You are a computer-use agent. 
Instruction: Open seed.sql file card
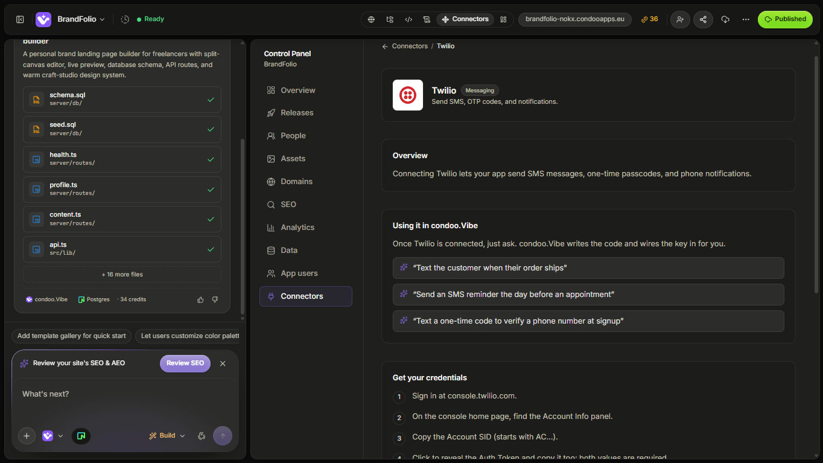(x=122, y=129)
